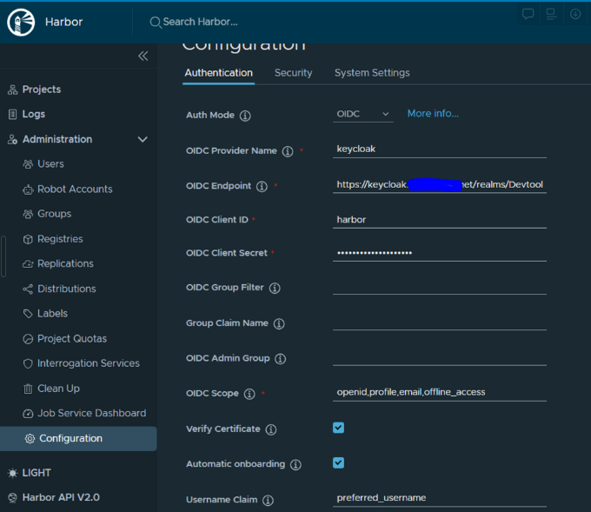Image resolution: width=591 pixels, height=512 pixels.
Task: Click the Distributions share icon
Action: pos(28,289)
